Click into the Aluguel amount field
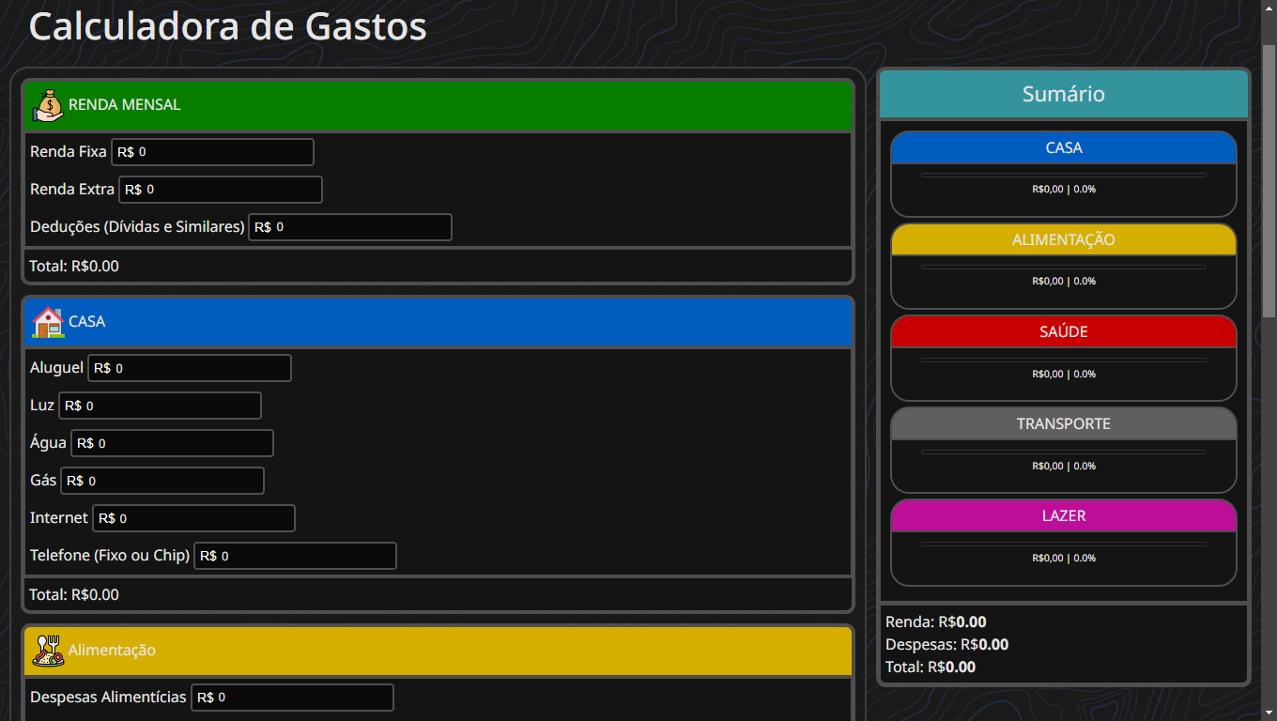Image resolution: width=1277 pixels, height=721 pixels. (x=190, y=368)
